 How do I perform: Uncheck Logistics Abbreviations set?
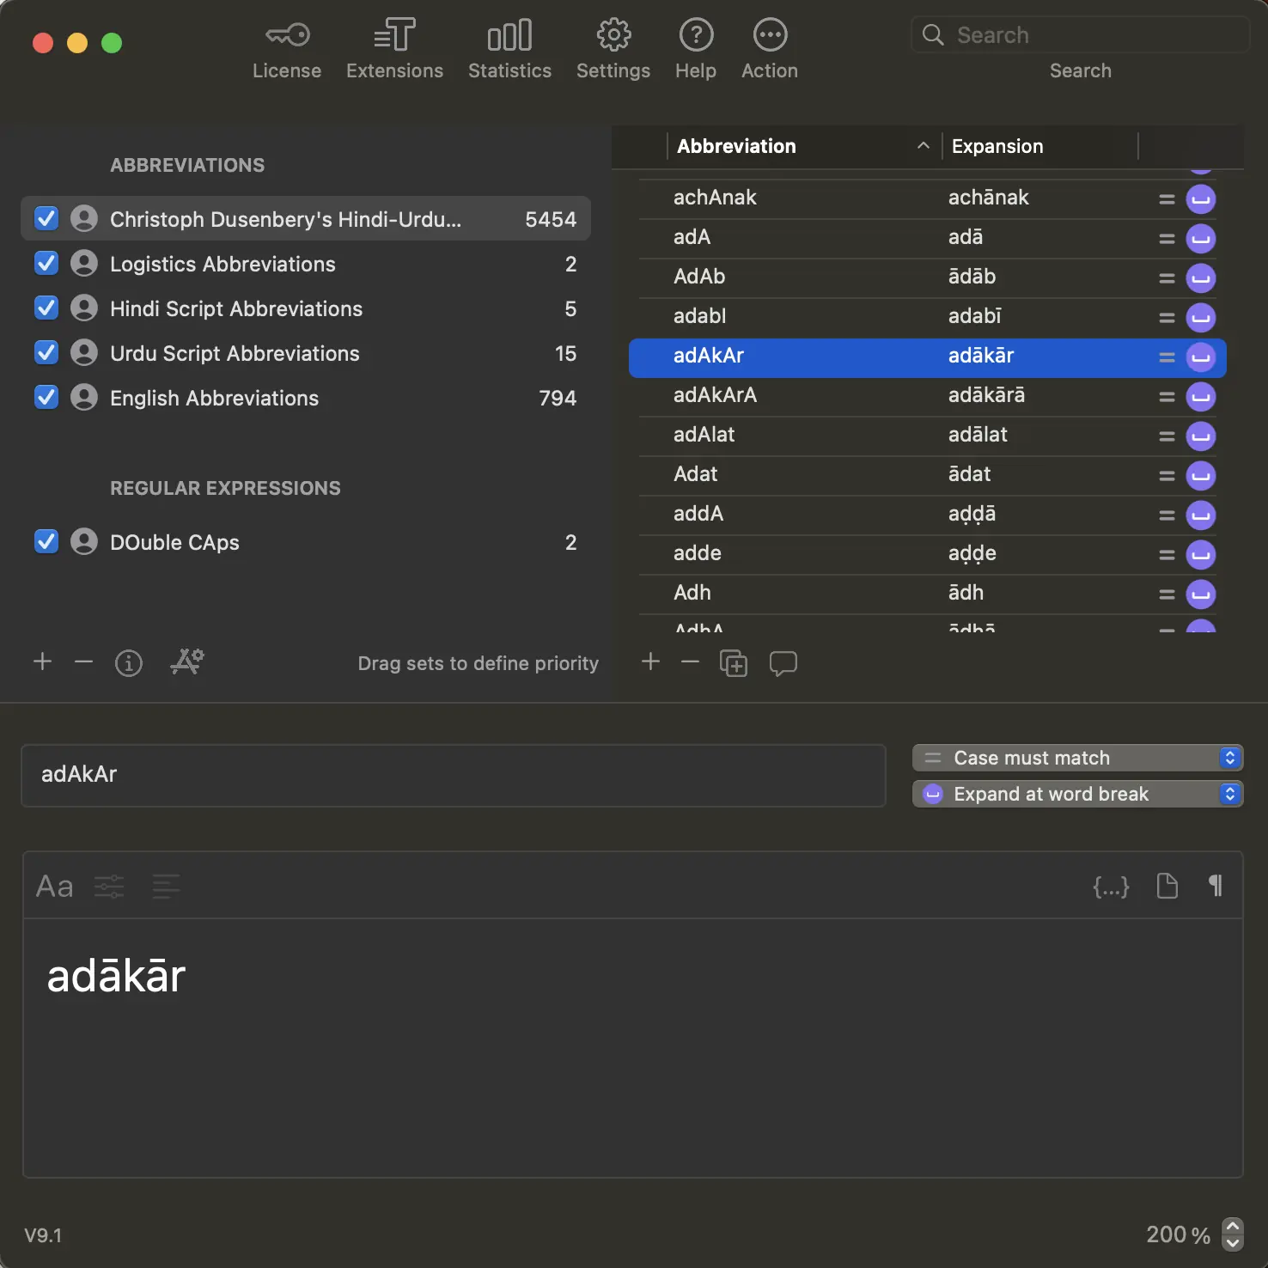point(46,264)
